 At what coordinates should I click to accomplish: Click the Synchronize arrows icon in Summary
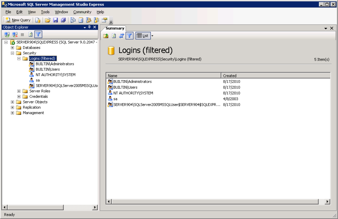click(121, 36)
